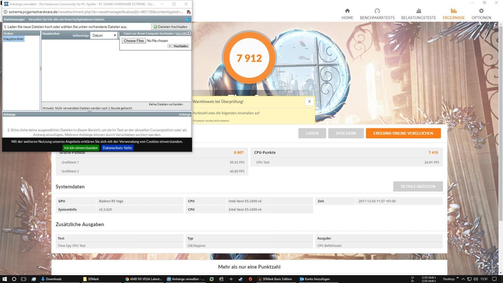Click the Cortana search circle icon
The height and width of the screenshot is (283, 503).
click(x=14, y=279)
